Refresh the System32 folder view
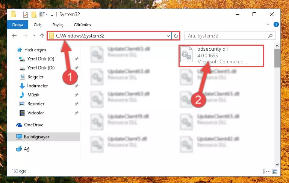Screen dimensions: 289x183 (176, 36)
